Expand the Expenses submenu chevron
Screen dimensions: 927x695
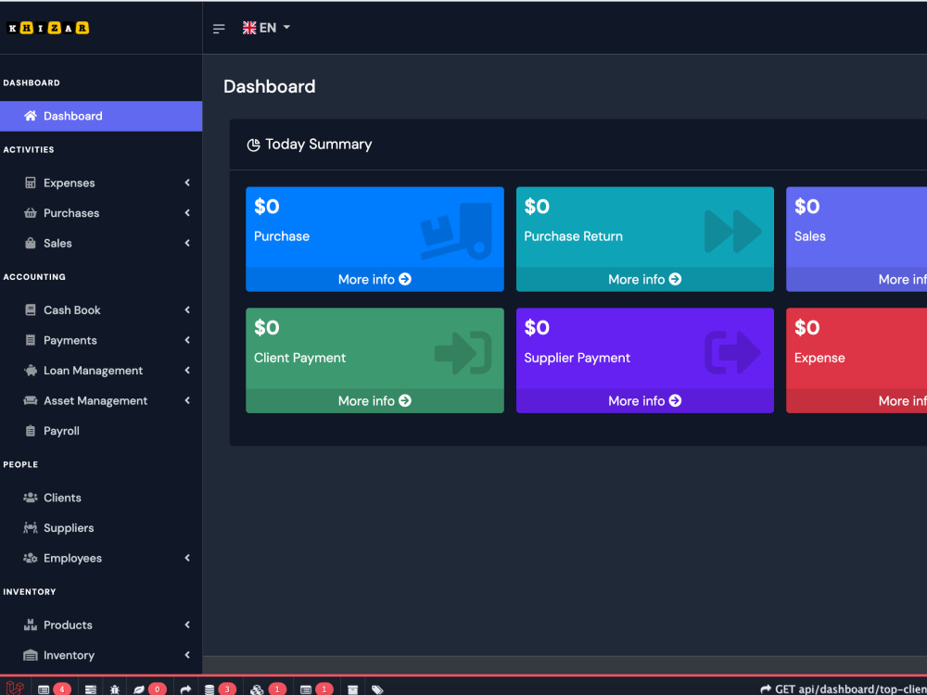(187, 183)
